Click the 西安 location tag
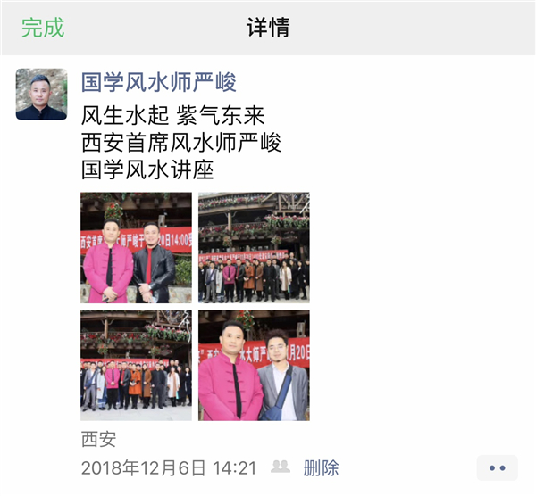Image resolution: width=536 pixels, height=496 pixels. (x=99, y=439)
